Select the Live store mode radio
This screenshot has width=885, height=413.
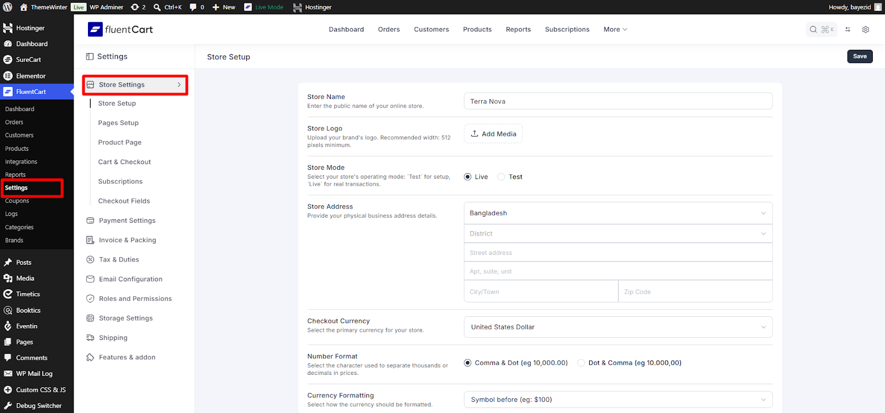click(x=468, y=177)
